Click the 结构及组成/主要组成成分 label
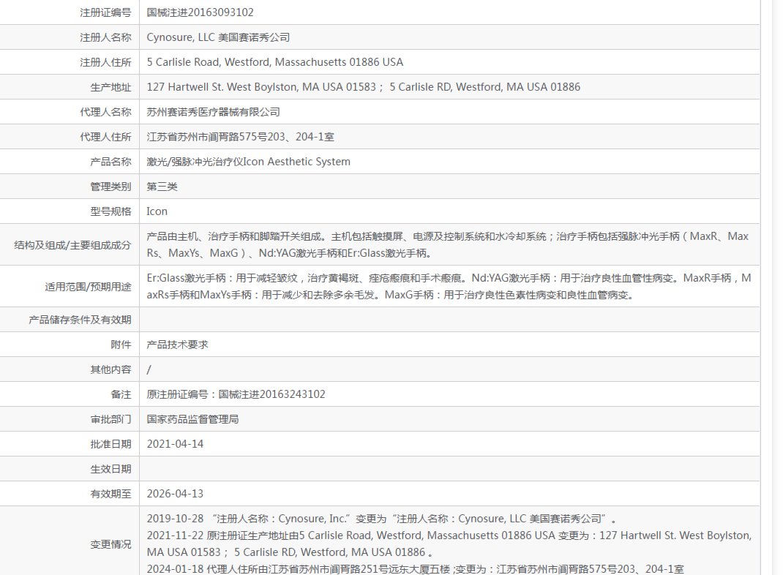Screen dimensions: 783x575 tap(72, 245)
